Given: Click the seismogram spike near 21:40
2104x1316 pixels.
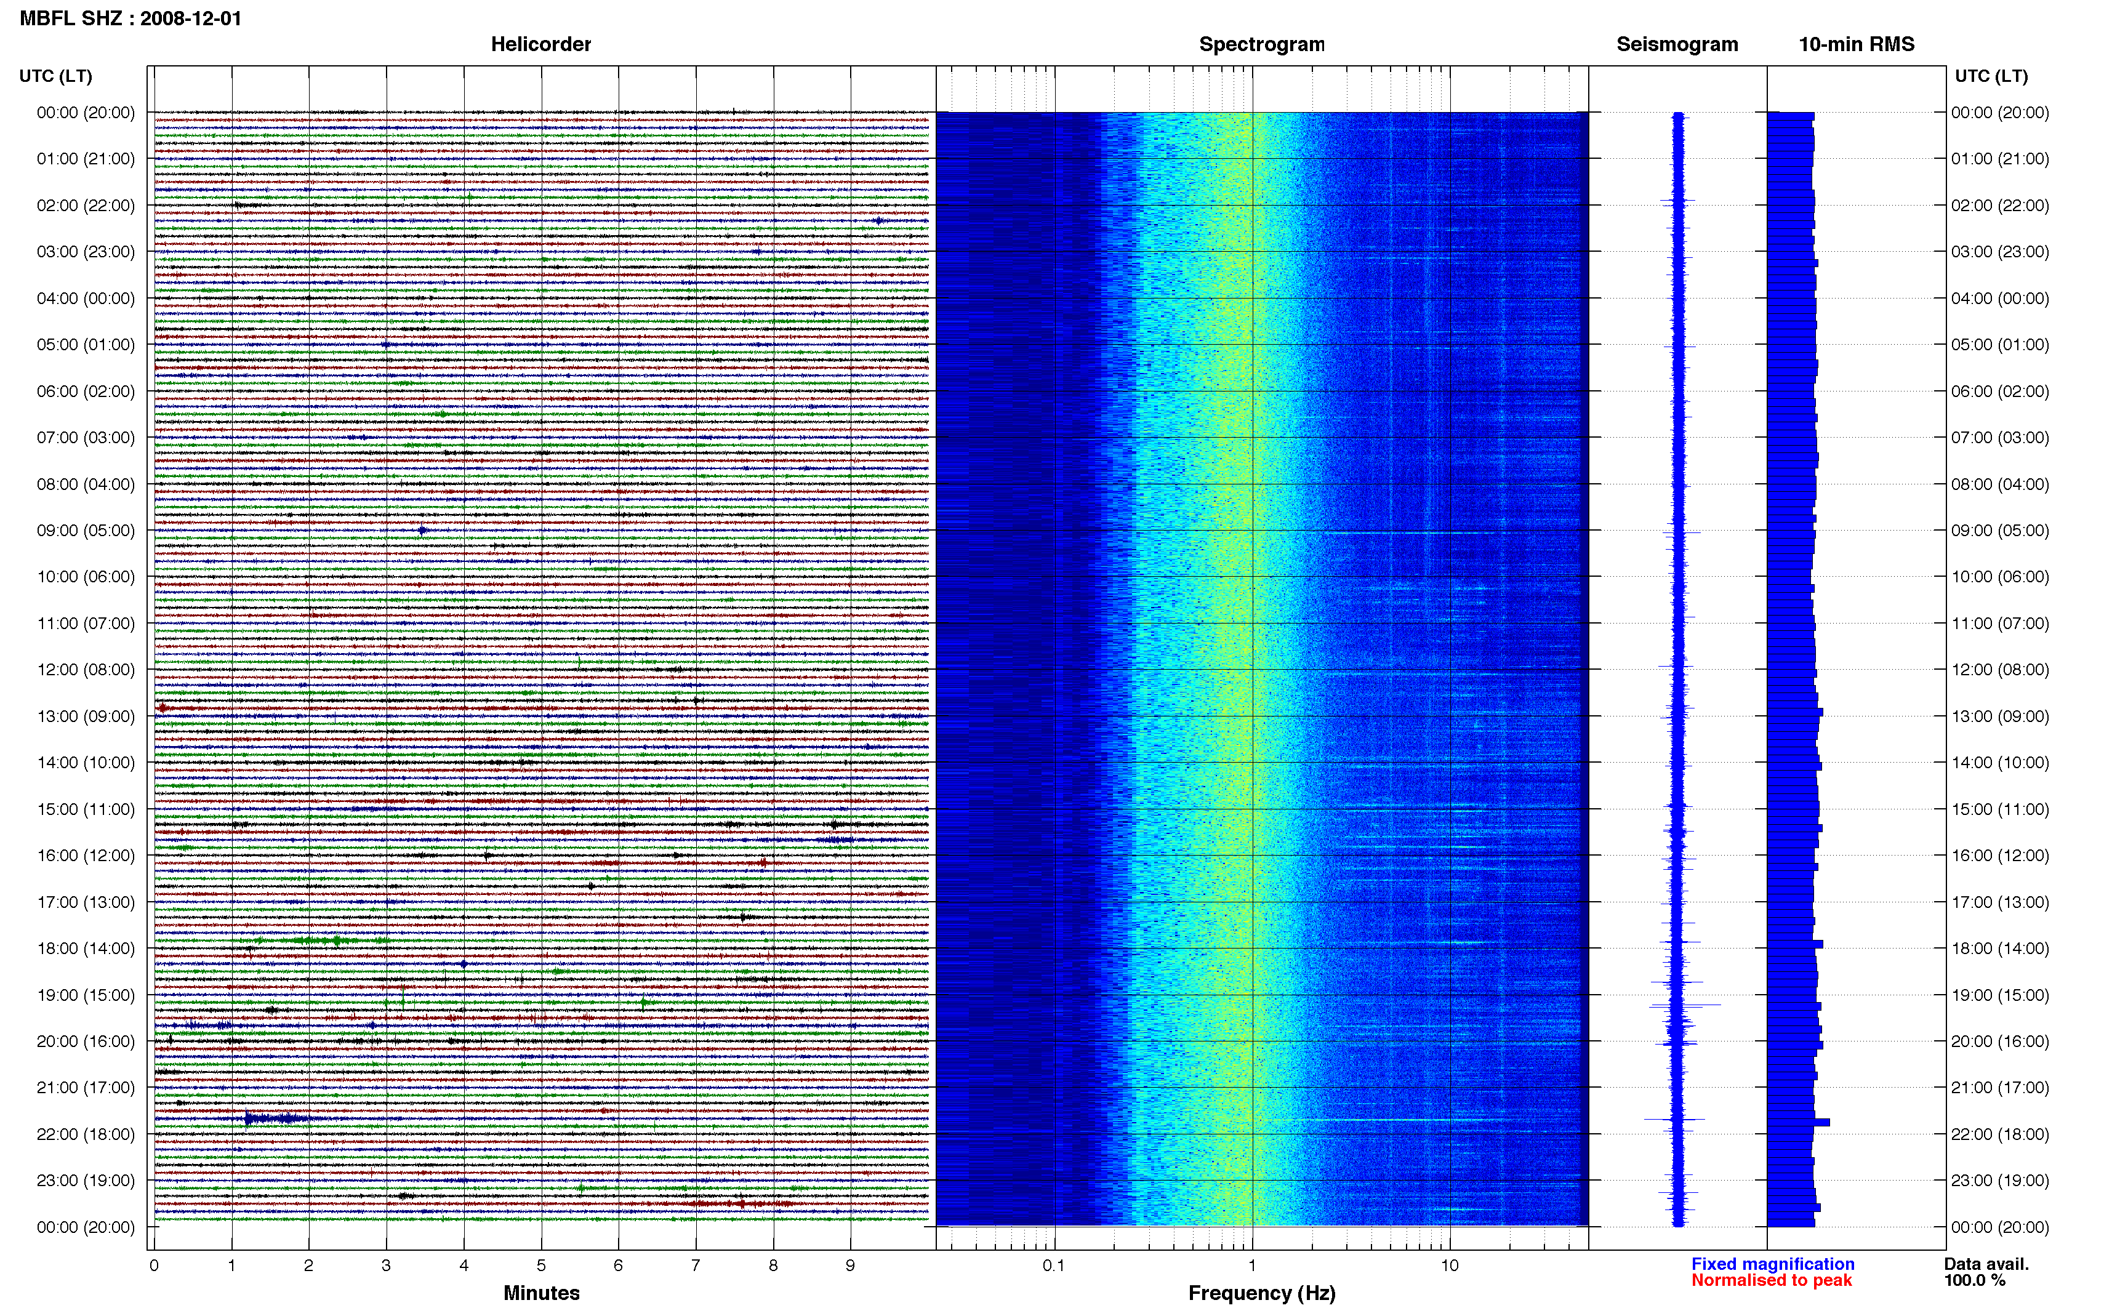Looking at the screenshot, I should click(x=1674, y=1119).
